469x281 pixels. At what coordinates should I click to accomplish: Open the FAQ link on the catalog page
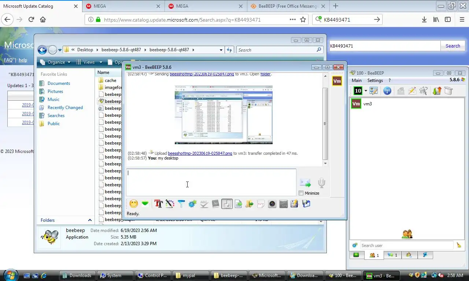(8, 60)
